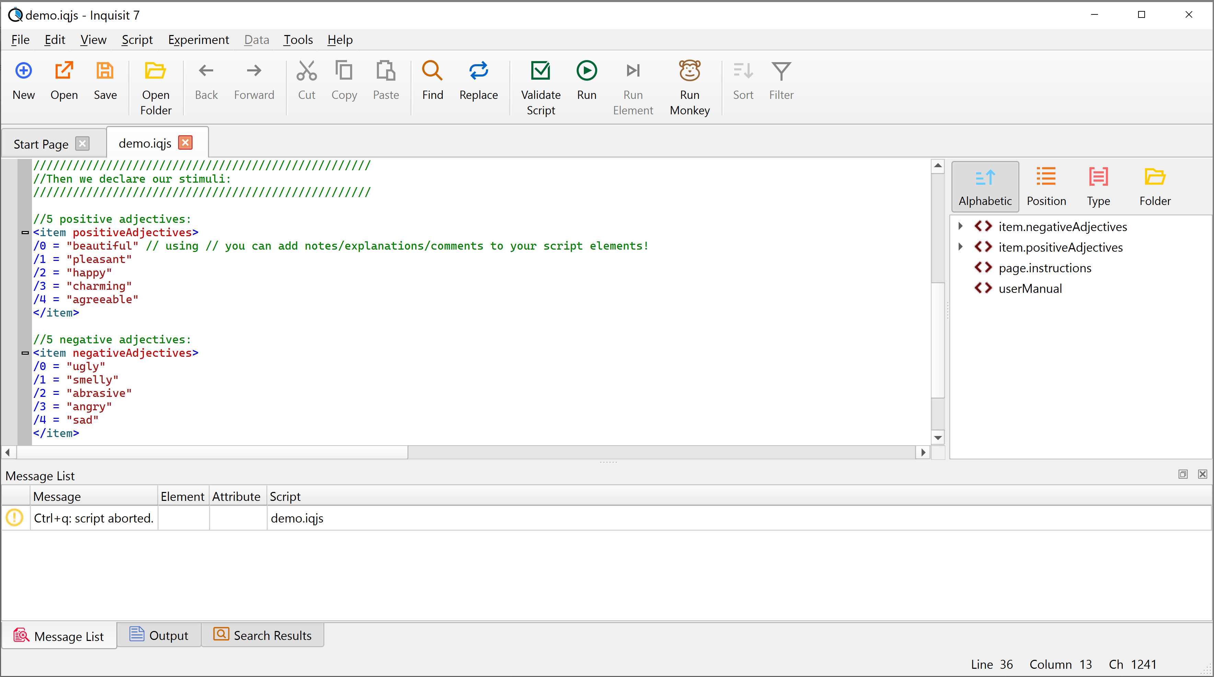
Task: Collapse the negativeAdjectives code block
Action: (25, 353)
